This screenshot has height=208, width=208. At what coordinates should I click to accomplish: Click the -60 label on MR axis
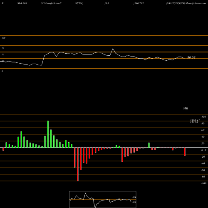click(203, 170)
